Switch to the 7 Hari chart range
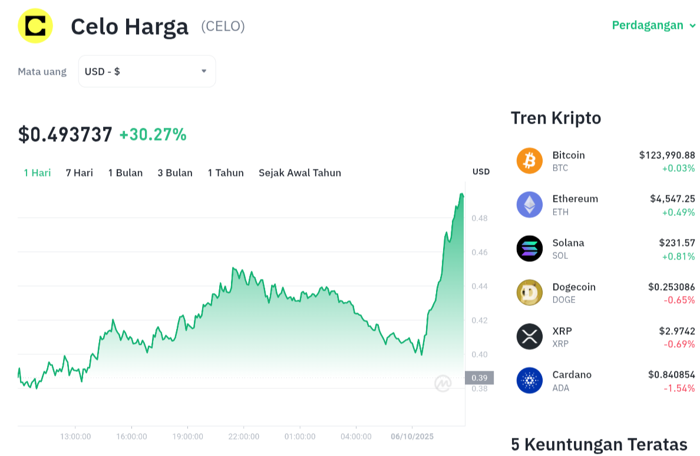Image resolution: width=700 pixels, height=456 pixels. coord(80,172)
